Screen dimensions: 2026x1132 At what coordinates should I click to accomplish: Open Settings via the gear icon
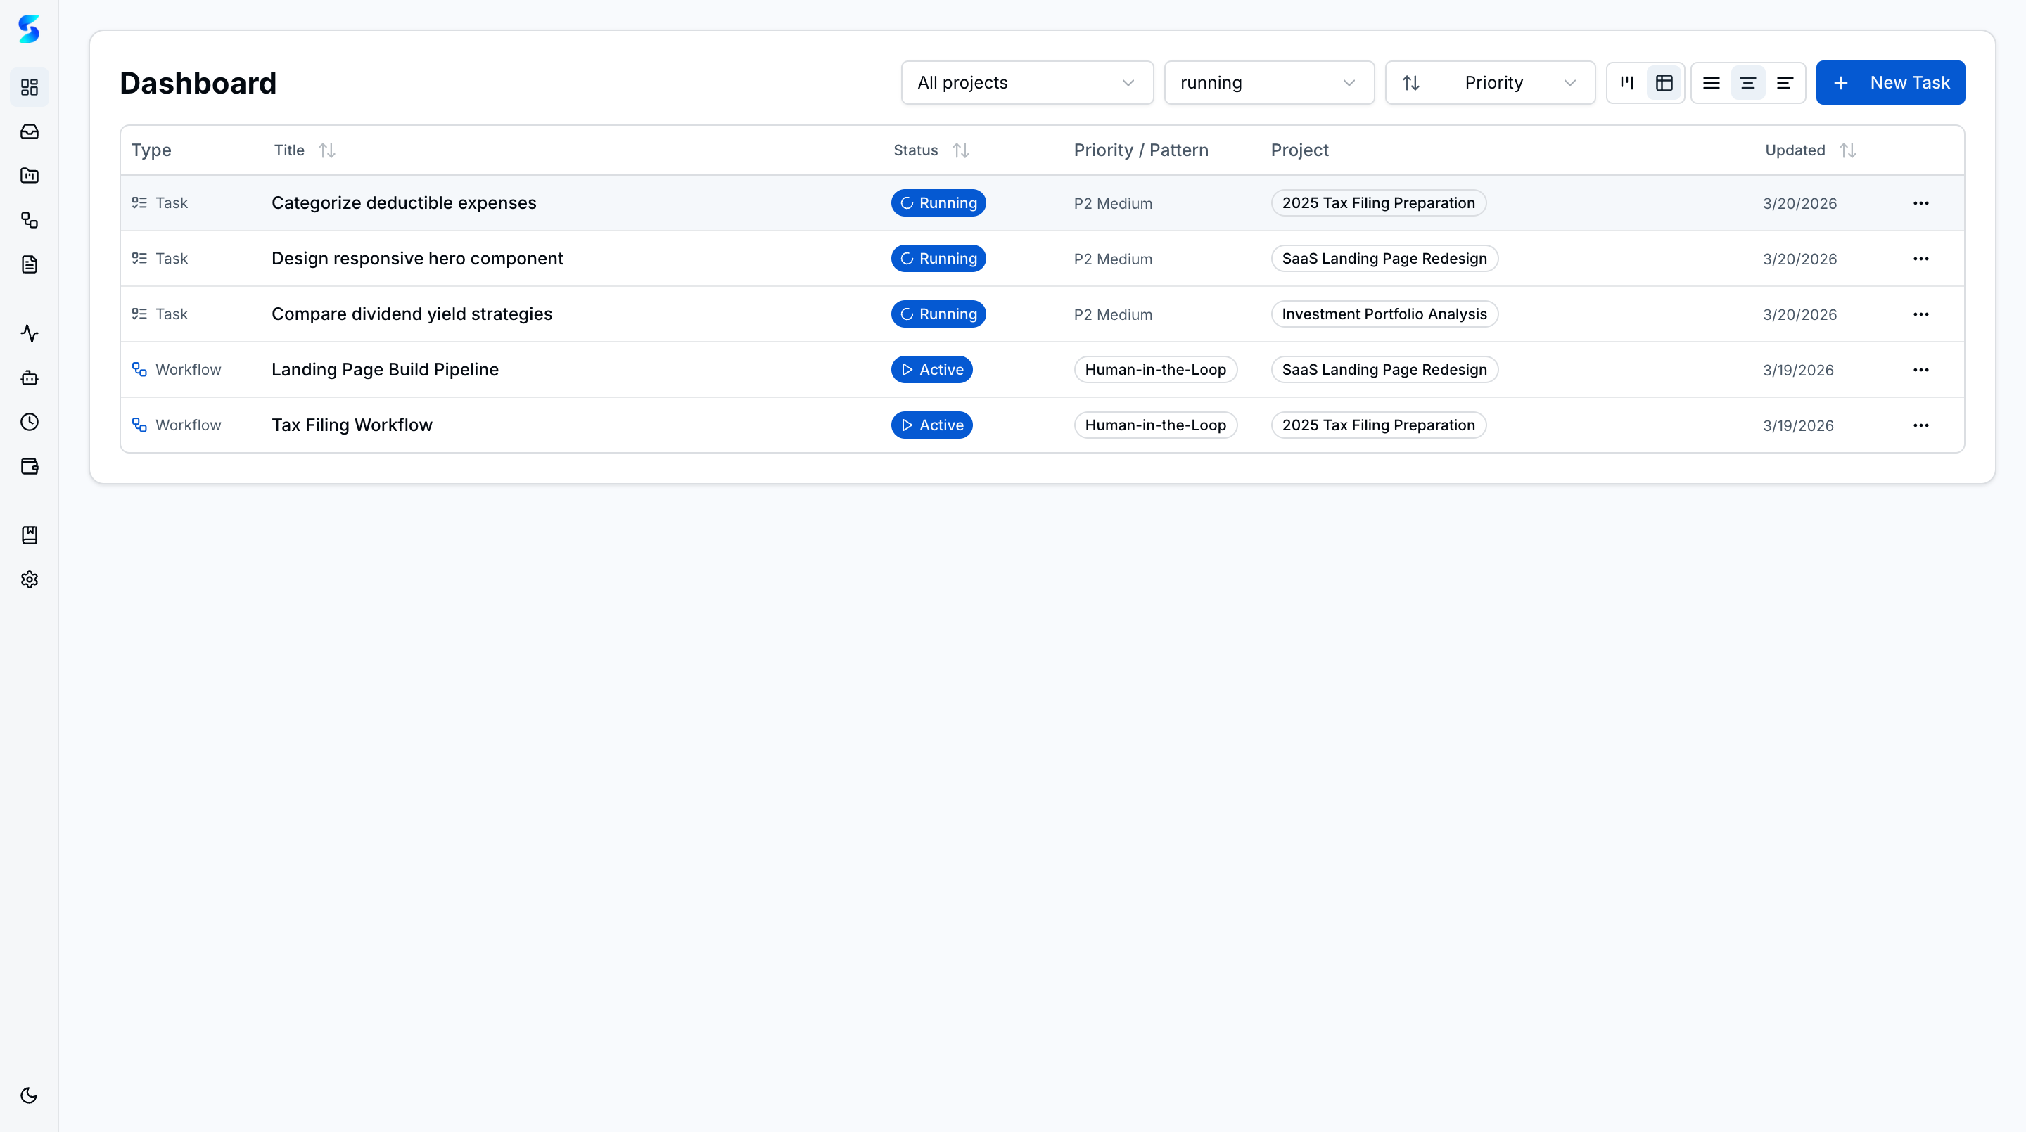tap(29, 579)
